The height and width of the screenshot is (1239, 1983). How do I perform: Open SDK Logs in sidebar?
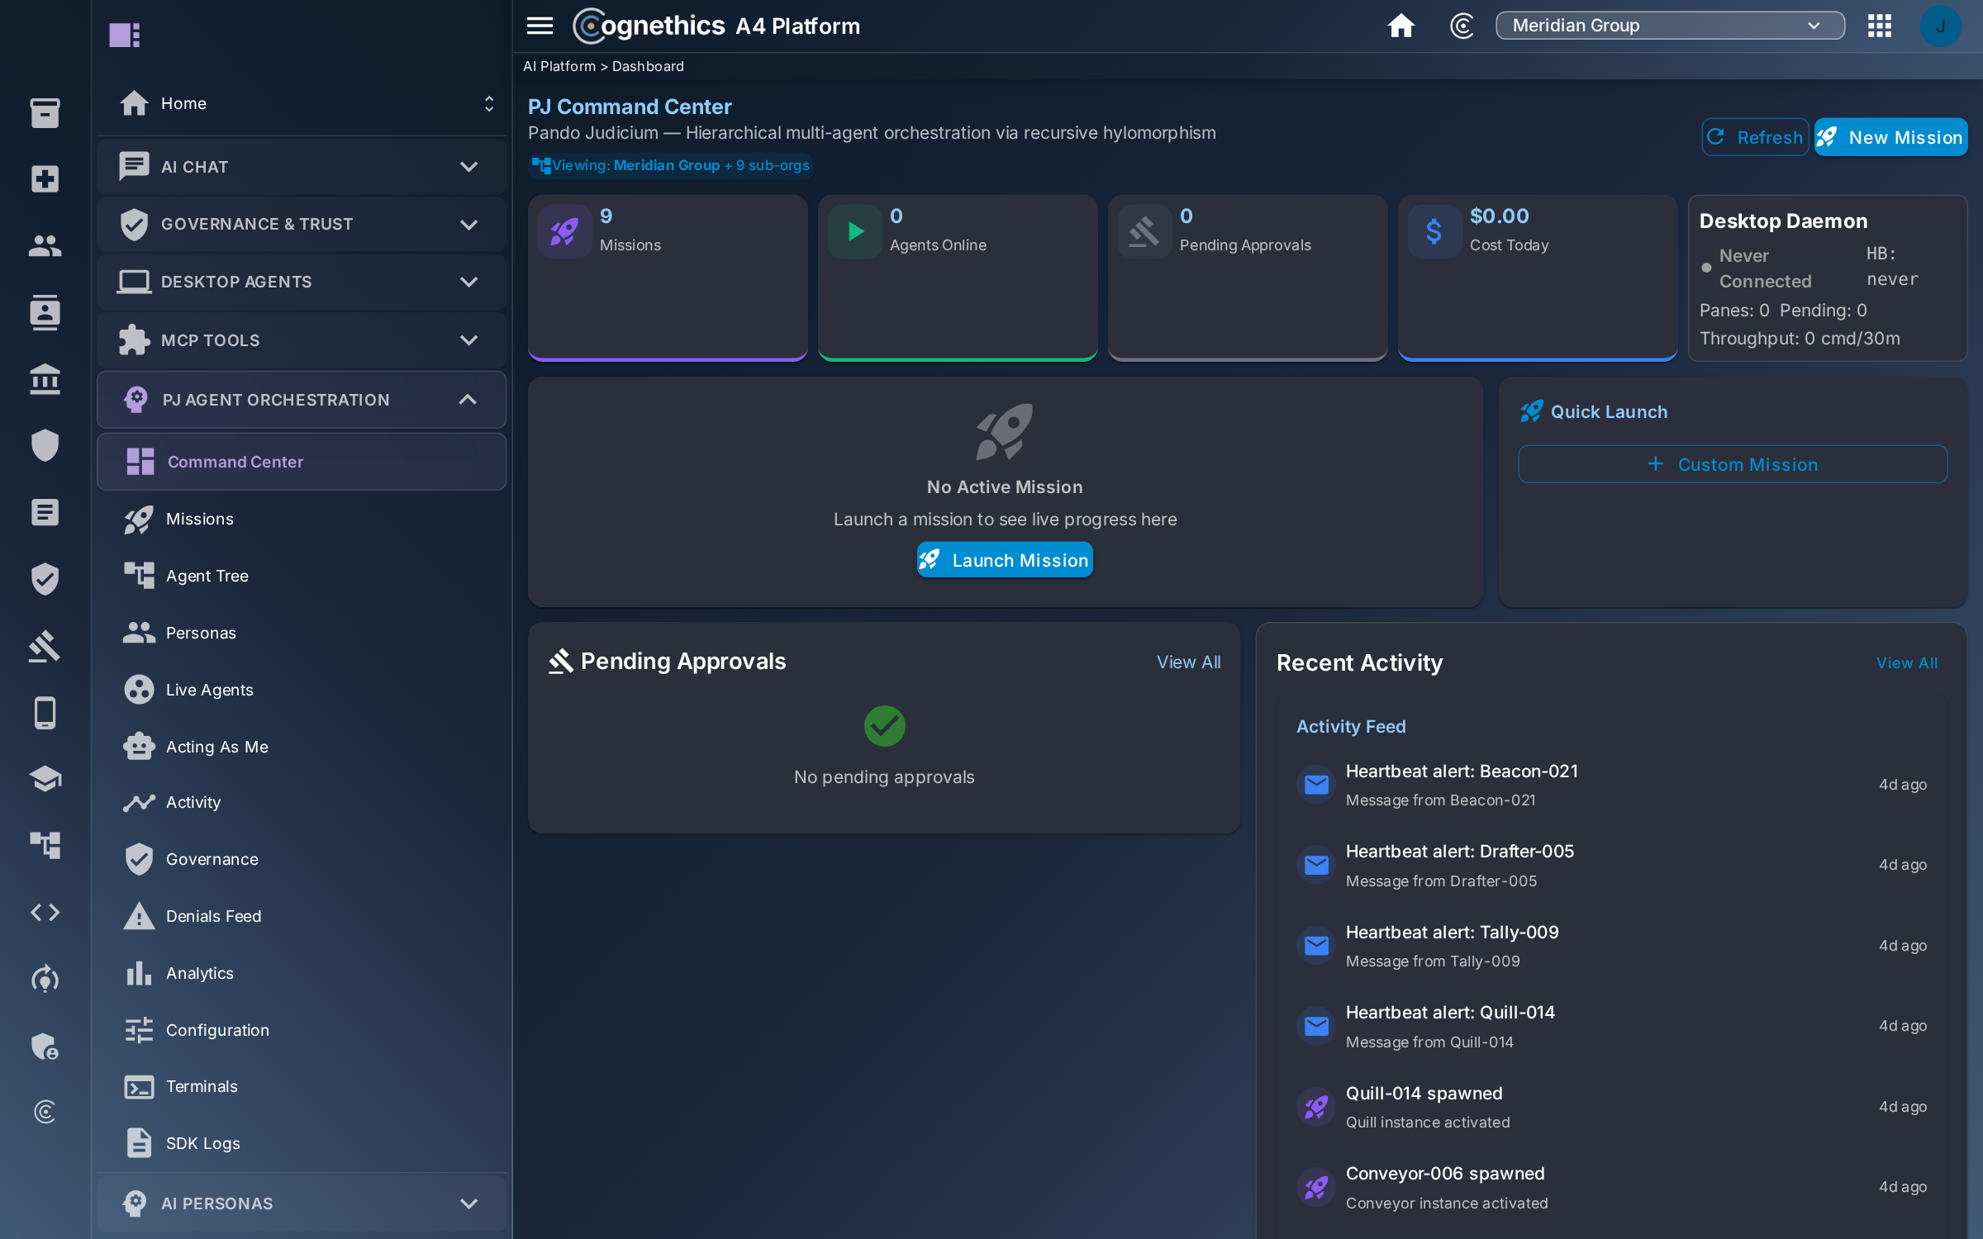[302, 1143]
